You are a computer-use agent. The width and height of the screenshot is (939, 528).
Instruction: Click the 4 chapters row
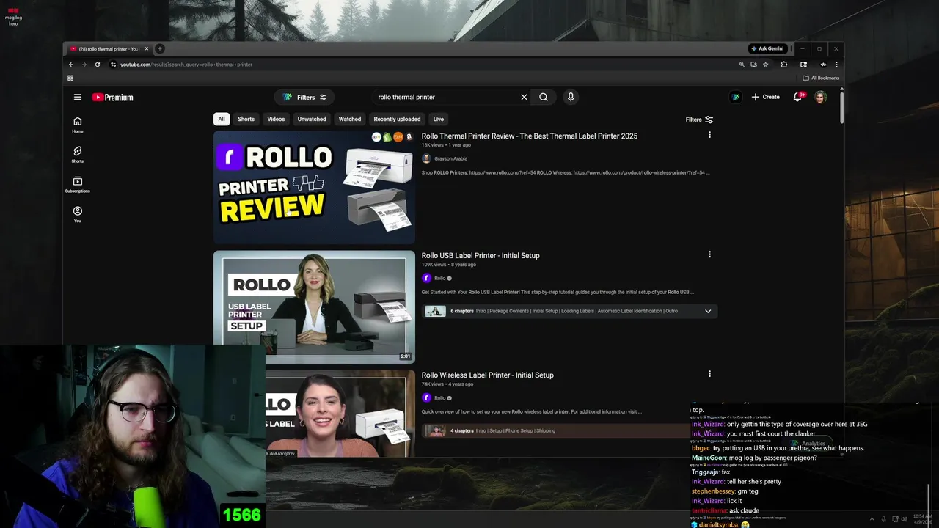(x=555, y=430)
